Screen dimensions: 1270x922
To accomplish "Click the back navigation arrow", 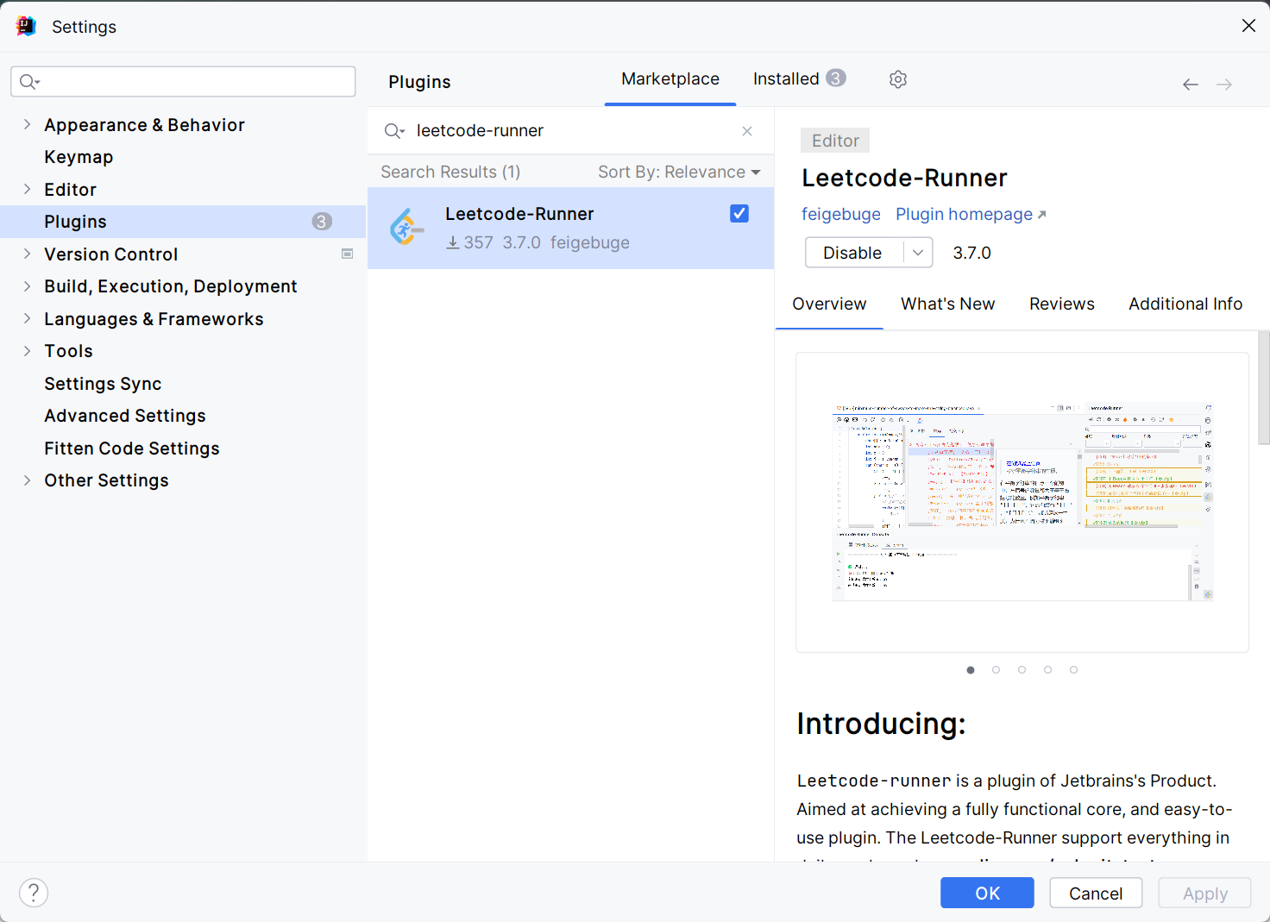I will (1191, 85).
